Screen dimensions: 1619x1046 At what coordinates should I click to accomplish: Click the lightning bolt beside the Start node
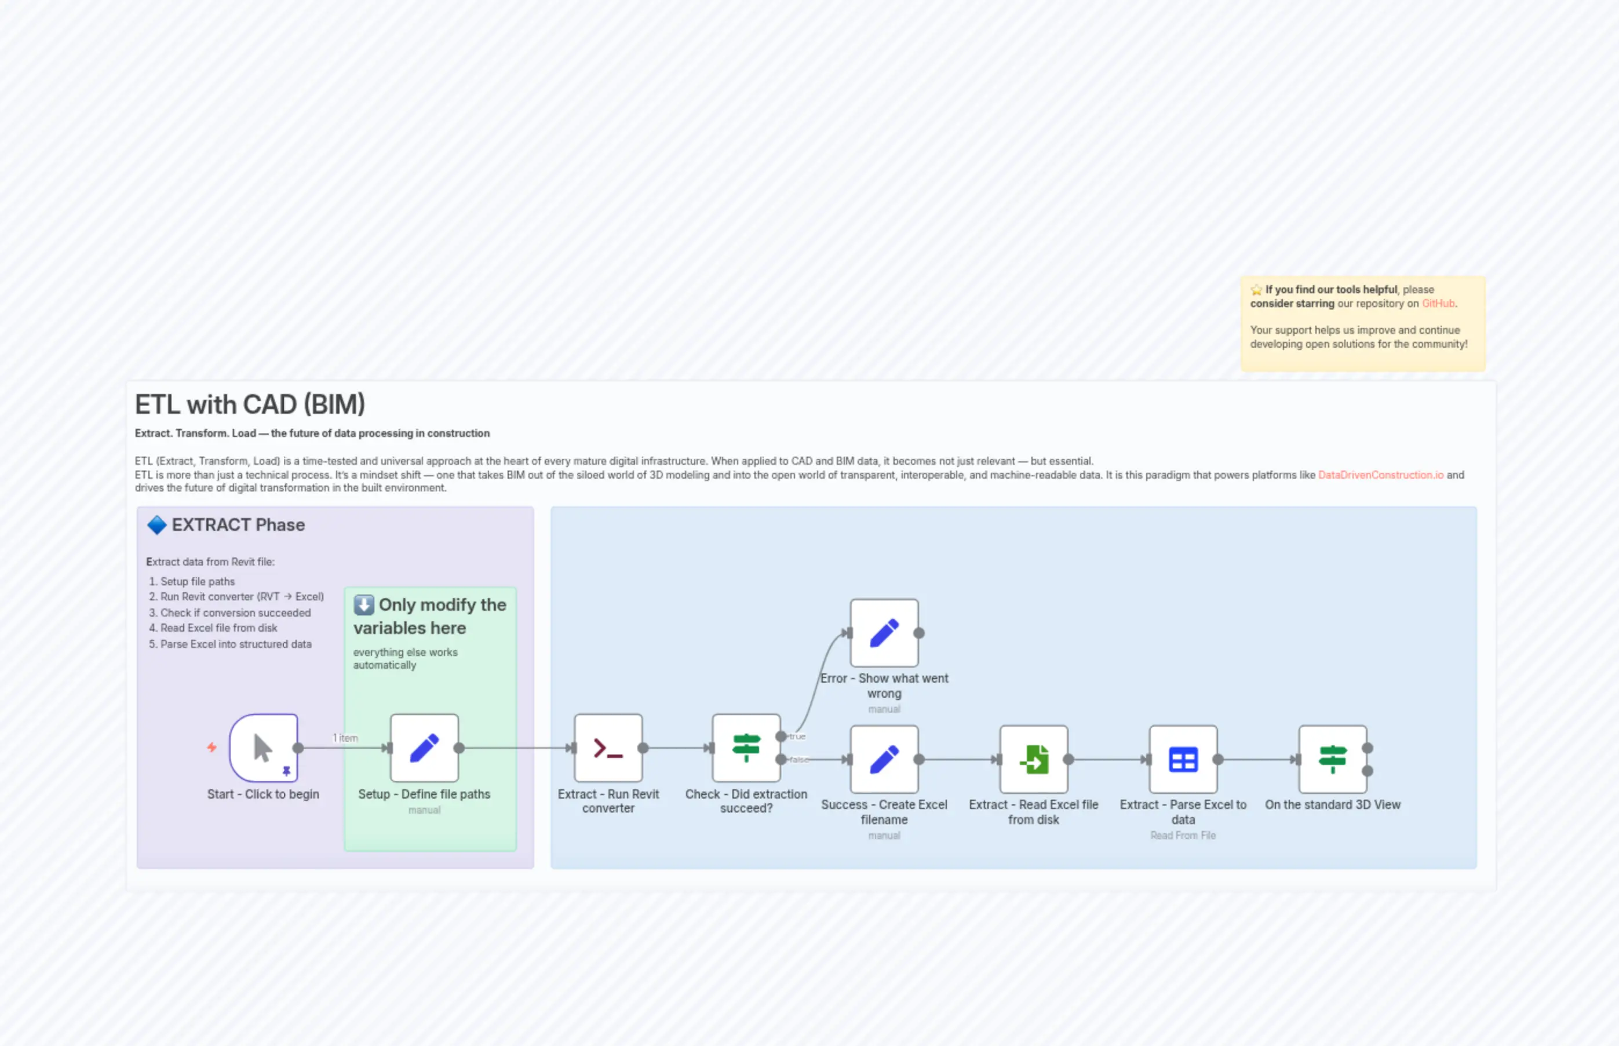pos(211,746)
